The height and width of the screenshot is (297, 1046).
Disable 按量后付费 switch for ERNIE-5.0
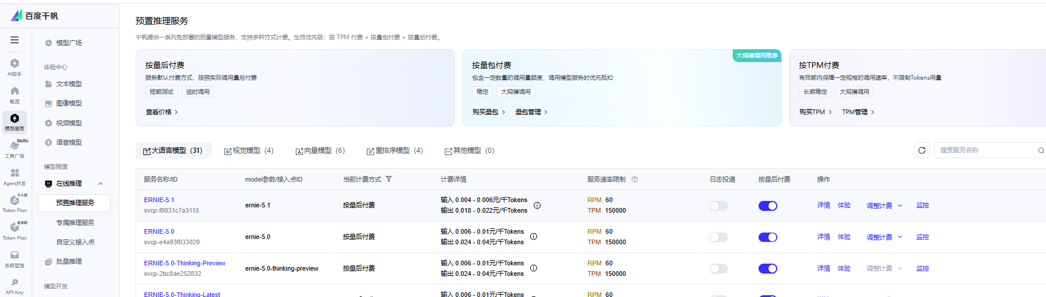(768, 237)
